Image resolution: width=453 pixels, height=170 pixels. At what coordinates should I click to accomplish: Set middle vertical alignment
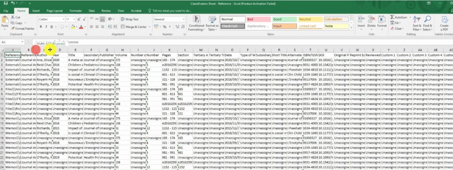click(97, 19)
